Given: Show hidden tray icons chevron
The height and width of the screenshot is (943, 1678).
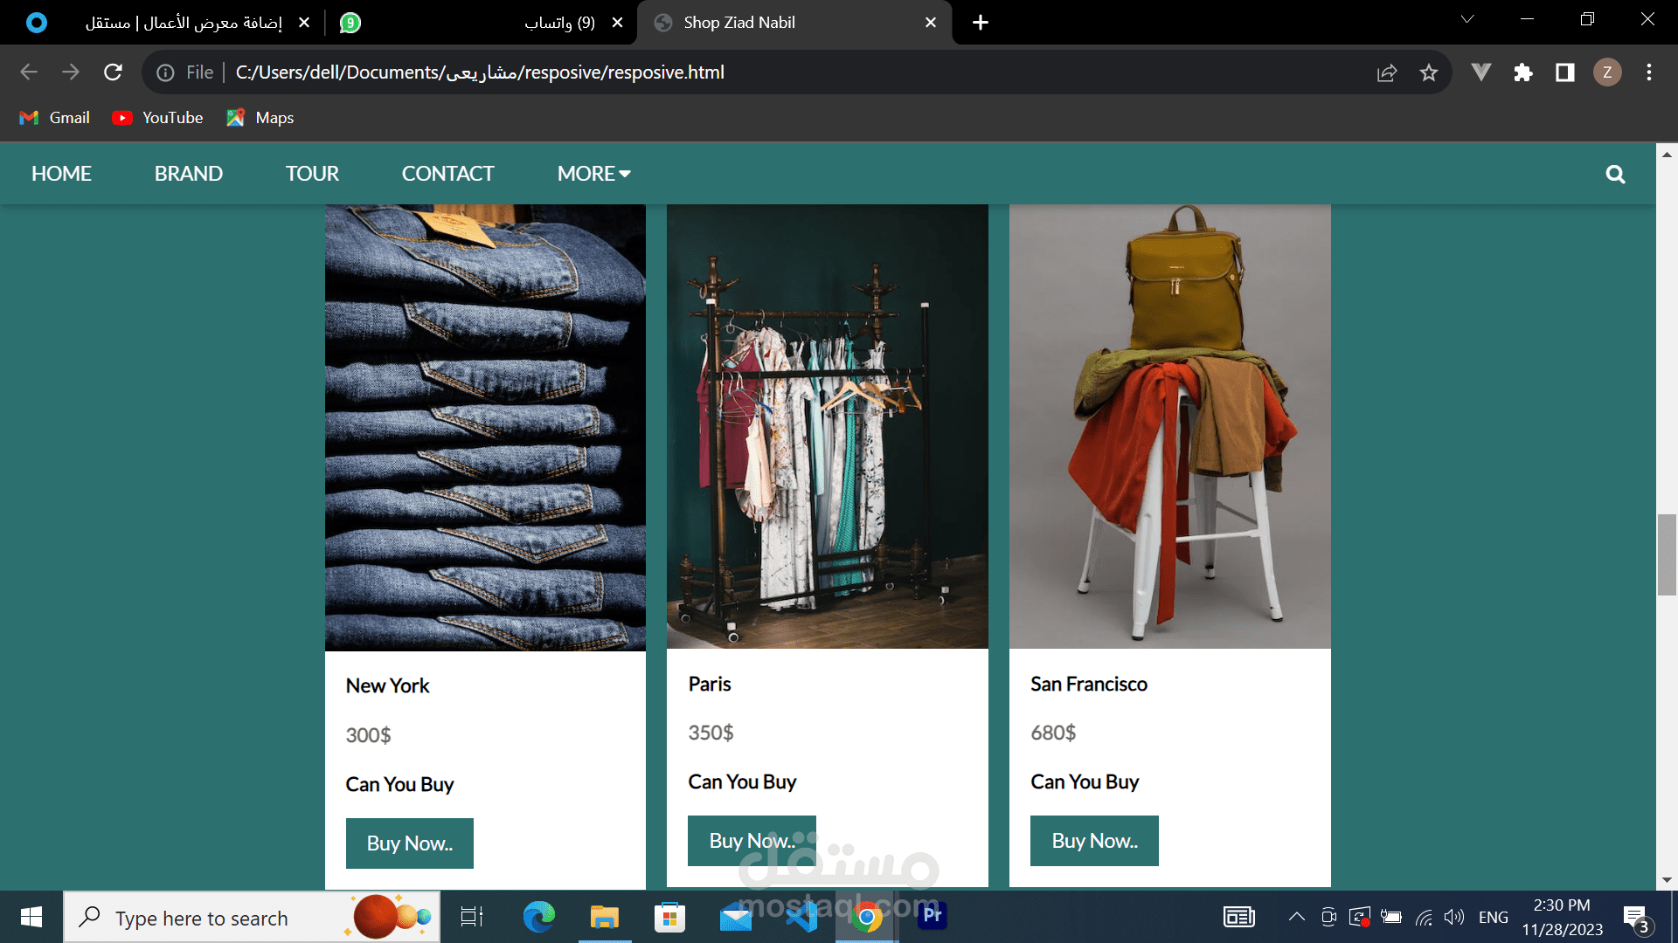Looking at the screenshot, I should [x=1297, y=917].
